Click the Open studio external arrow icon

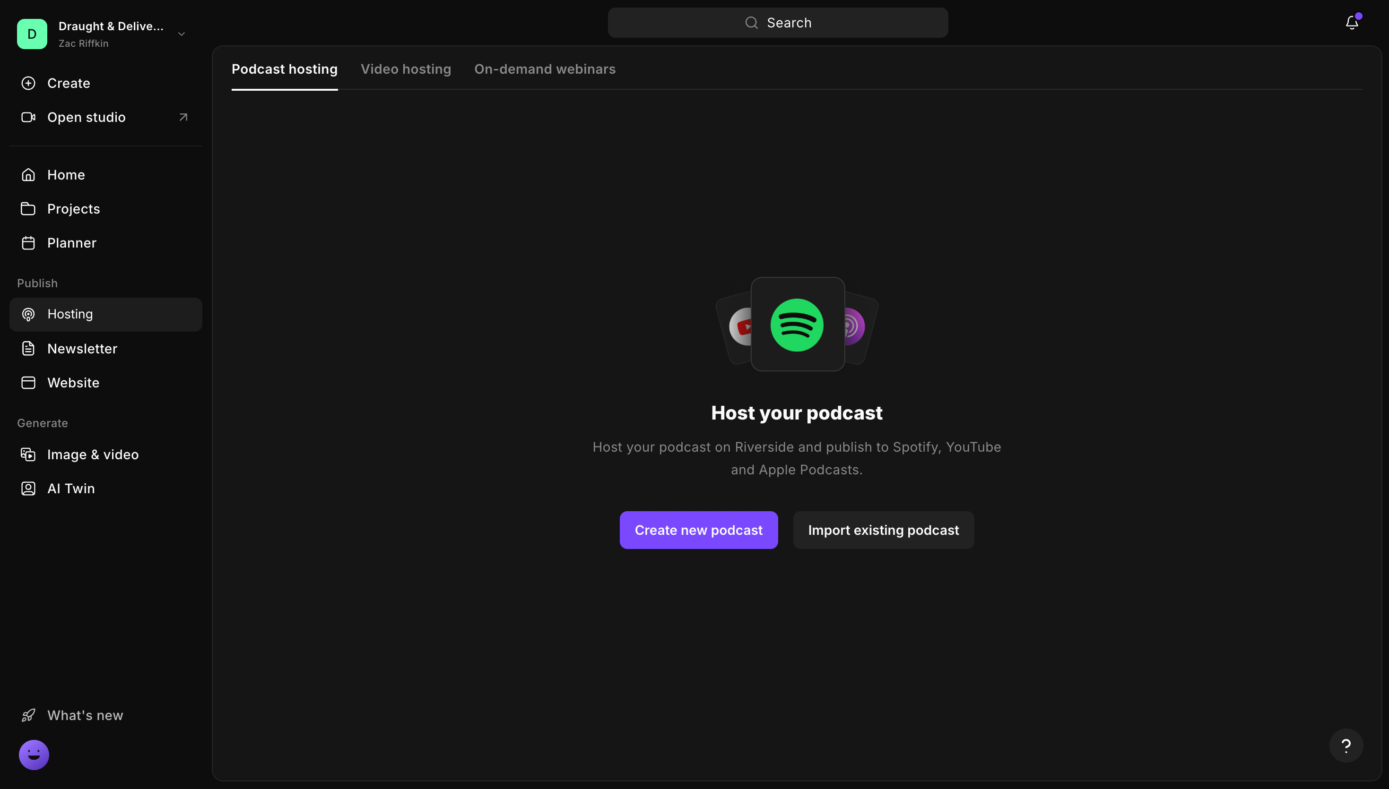pos(183,117)
